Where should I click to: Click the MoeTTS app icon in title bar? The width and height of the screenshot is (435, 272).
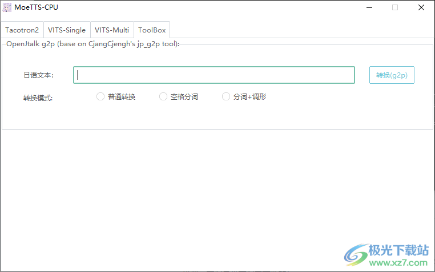click(7, 7)
